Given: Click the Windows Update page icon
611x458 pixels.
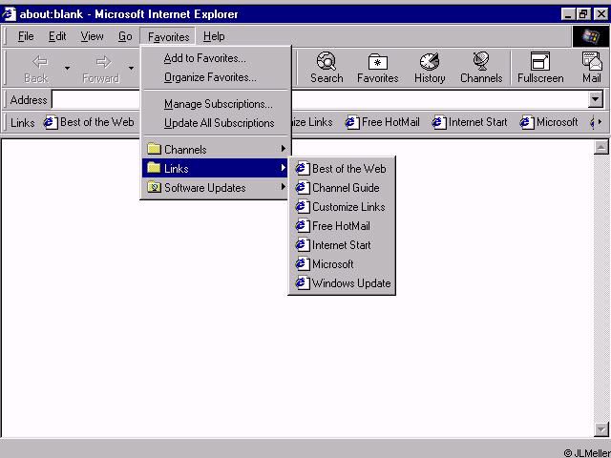Looking at the screenshot, I should click(303, 282).
